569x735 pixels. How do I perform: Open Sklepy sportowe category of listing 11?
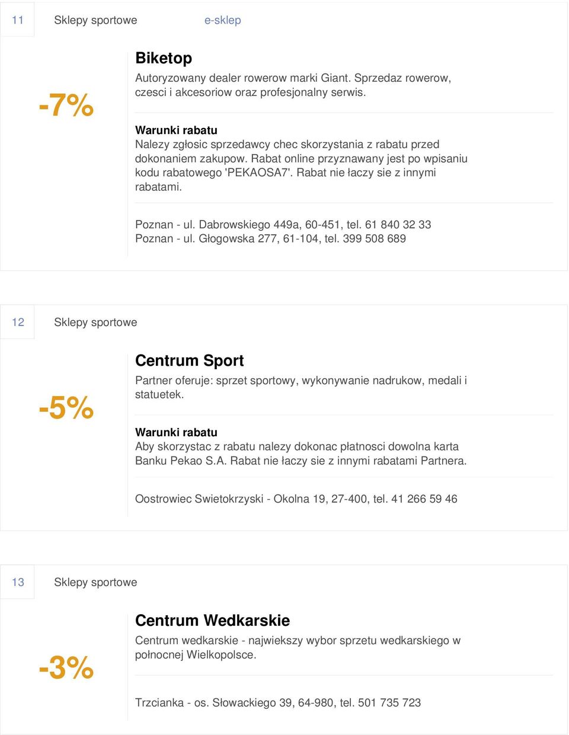point(95,20)
